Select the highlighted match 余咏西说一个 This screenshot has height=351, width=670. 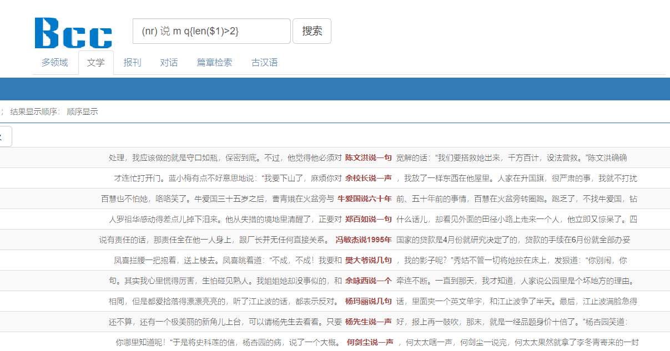(x=368, y=281)
